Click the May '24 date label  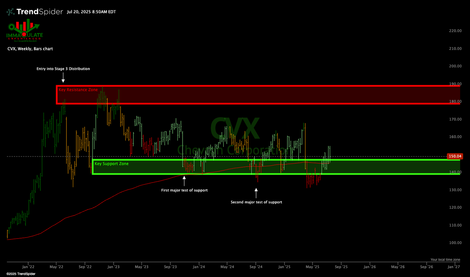(227, 267)
